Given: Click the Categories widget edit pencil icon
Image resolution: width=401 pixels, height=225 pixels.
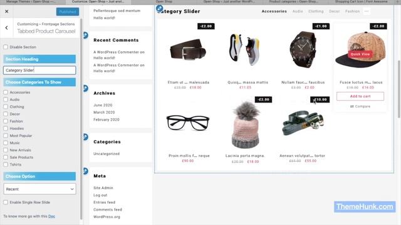Looking at the screenshot, I should click(x=86, y=137).
